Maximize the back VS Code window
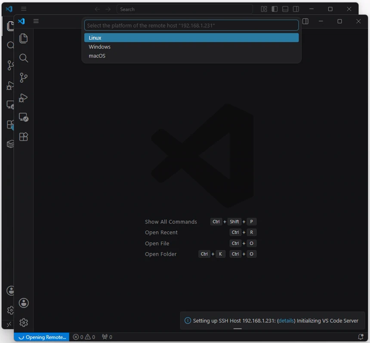 (330, 9)
